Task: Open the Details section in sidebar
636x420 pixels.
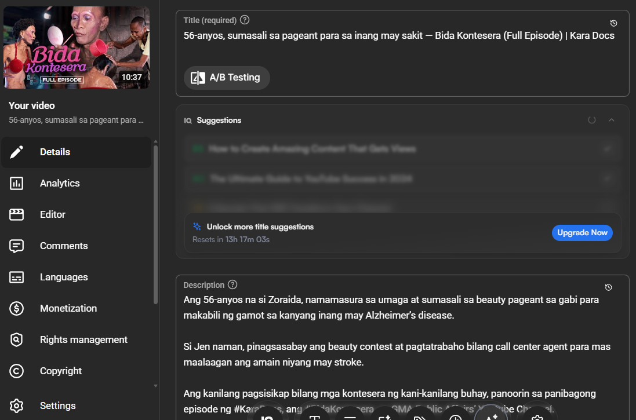Action: (x=77, y=152)
